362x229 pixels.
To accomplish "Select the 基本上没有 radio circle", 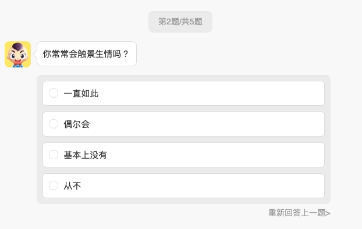I will [54, 155].
